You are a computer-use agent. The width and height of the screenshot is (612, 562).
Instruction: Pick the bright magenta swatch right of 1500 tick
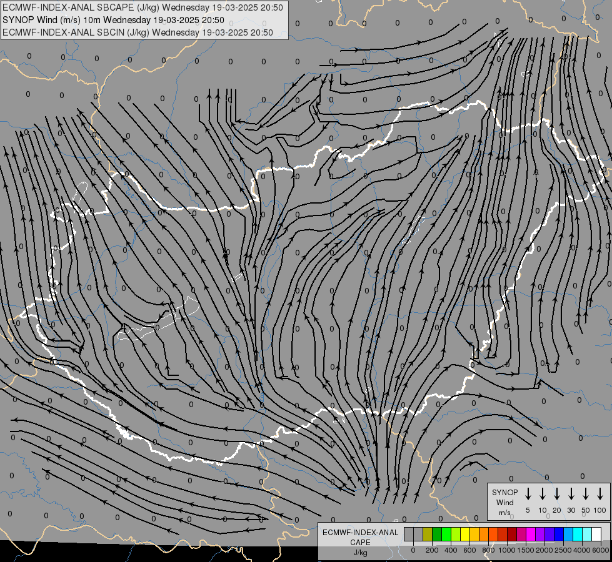click(531, 534)
